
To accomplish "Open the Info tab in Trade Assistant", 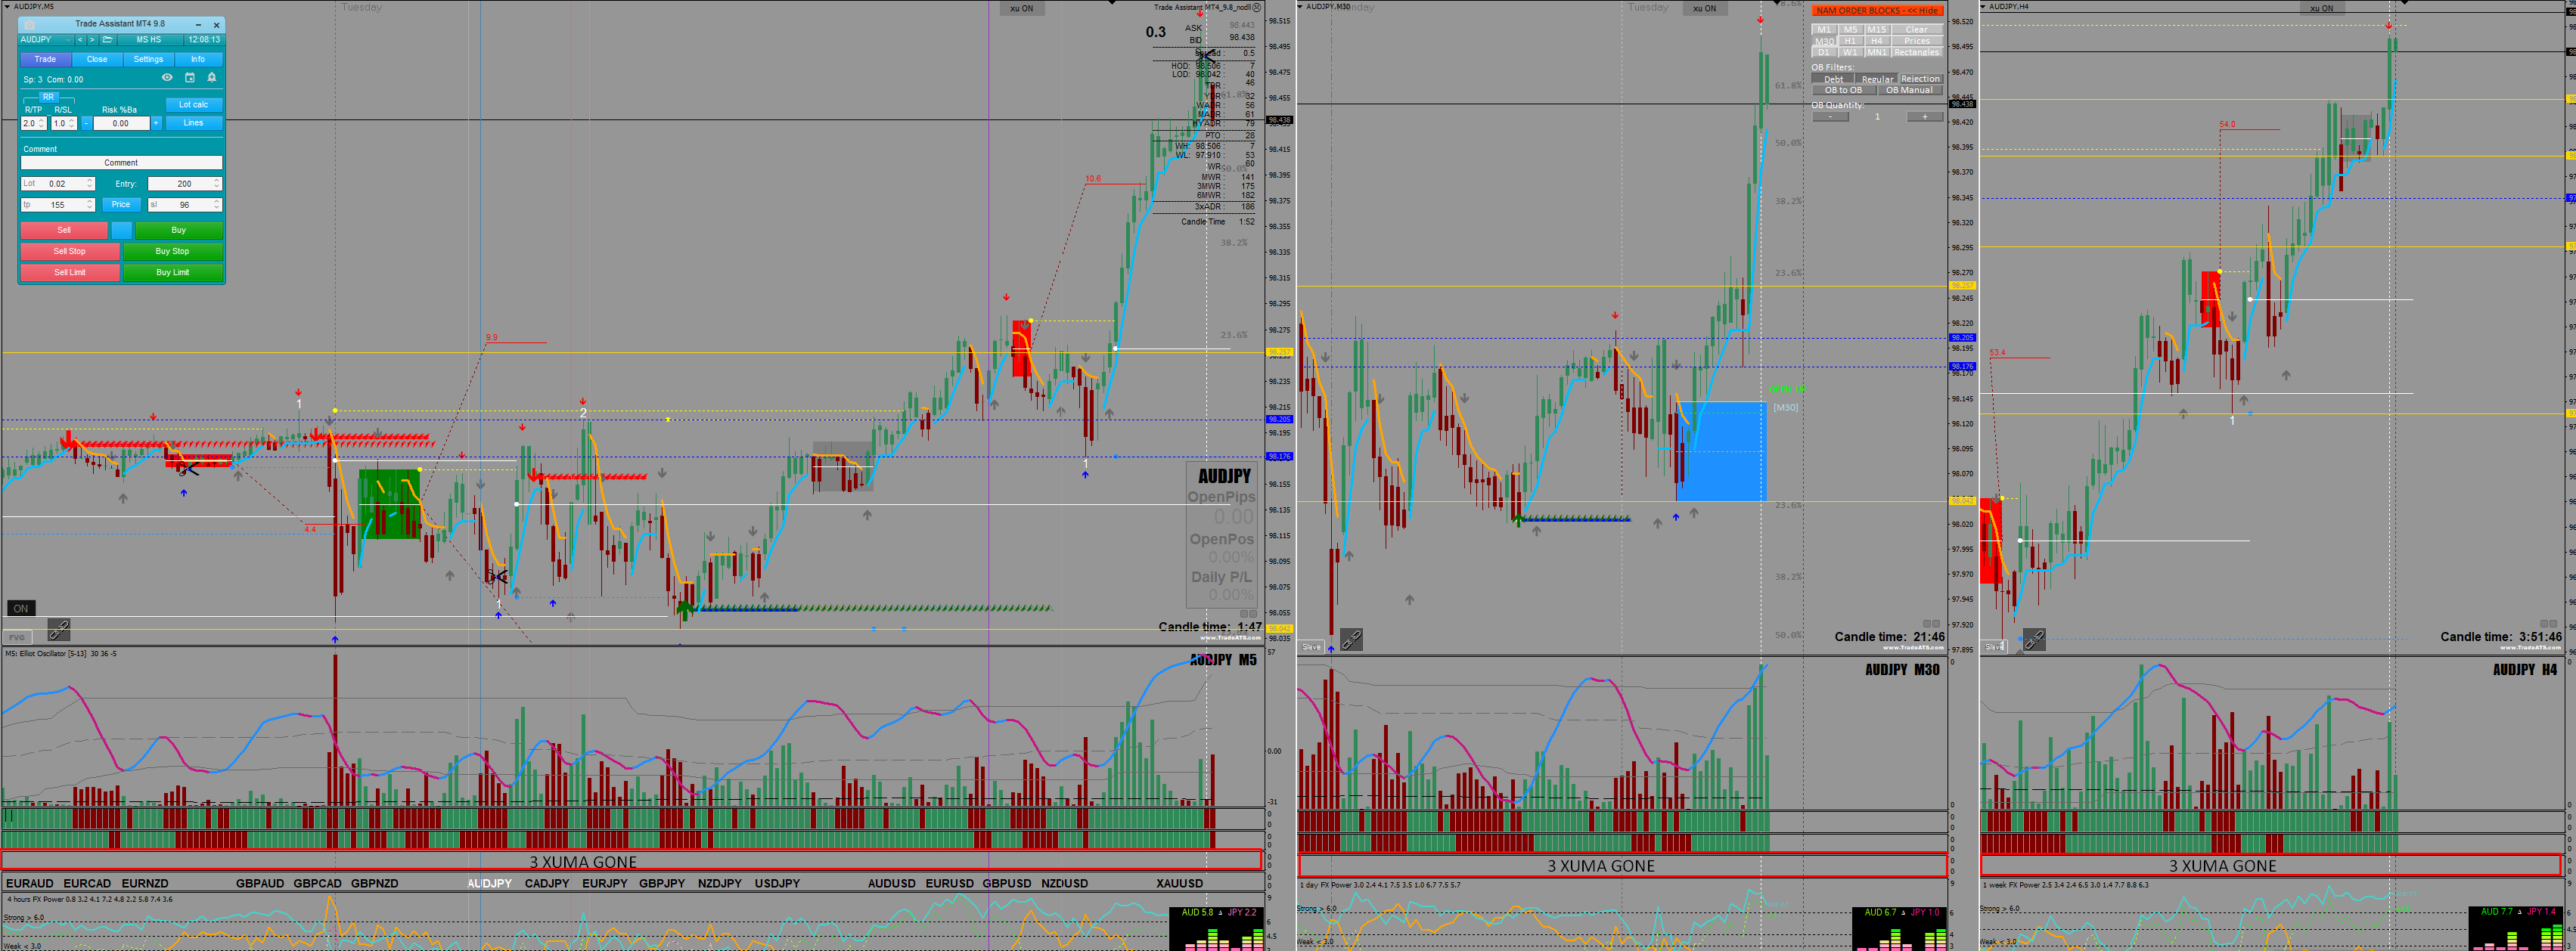I will coord(198,59).
